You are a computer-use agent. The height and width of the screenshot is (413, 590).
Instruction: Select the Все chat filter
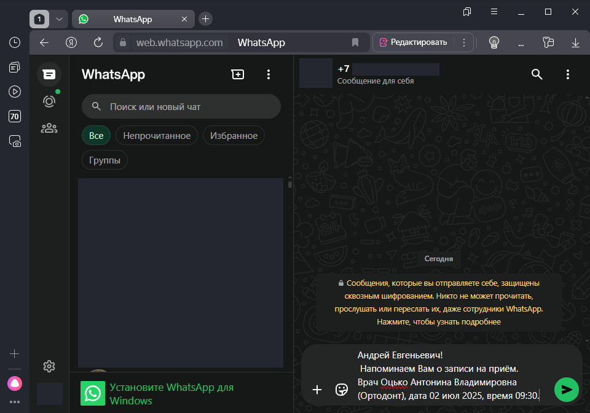point(96,136)
